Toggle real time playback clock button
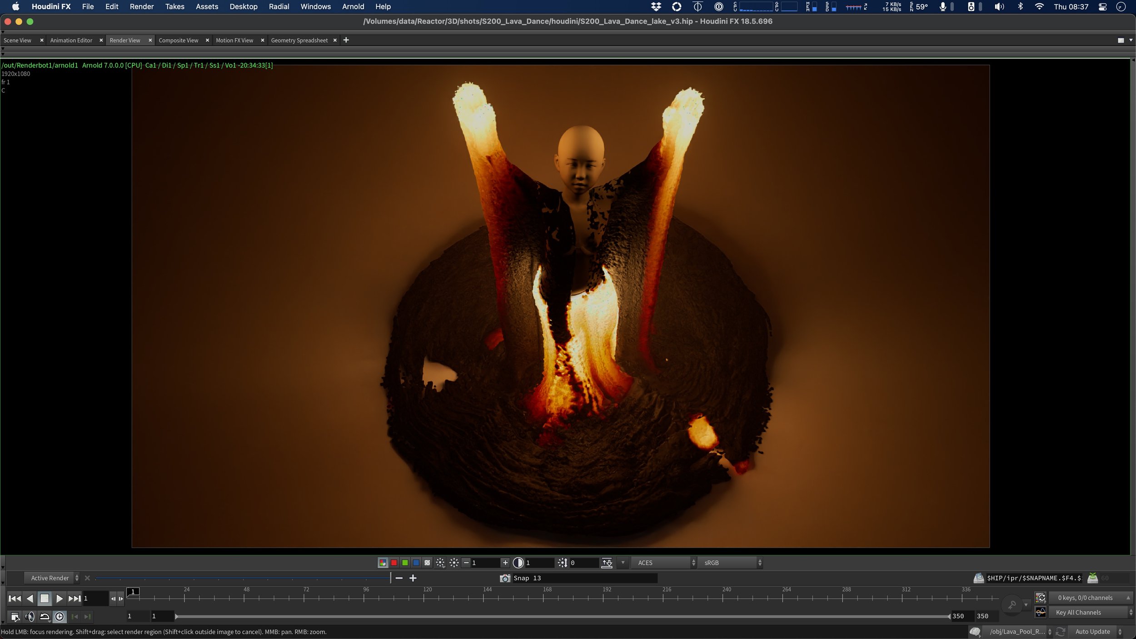The height and width of the screenshot is (639, 1136). pos(60,617)
